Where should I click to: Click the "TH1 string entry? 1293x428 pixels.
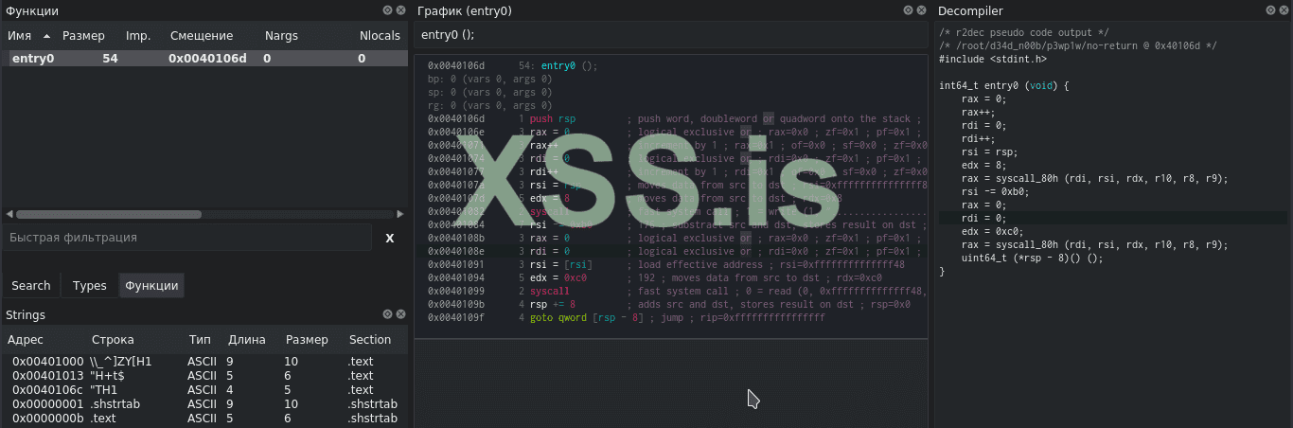coord(103,390)
